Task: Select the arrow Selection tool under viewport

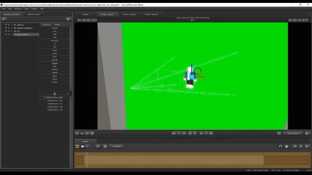Action: 77,134
